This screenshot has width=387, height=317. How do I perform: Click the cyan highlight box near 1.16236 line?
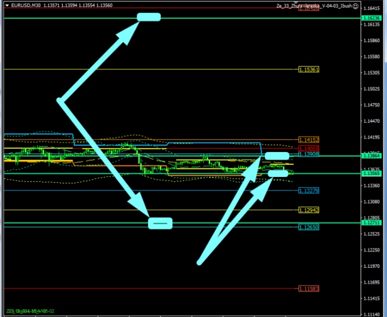(x=149, y=17)
